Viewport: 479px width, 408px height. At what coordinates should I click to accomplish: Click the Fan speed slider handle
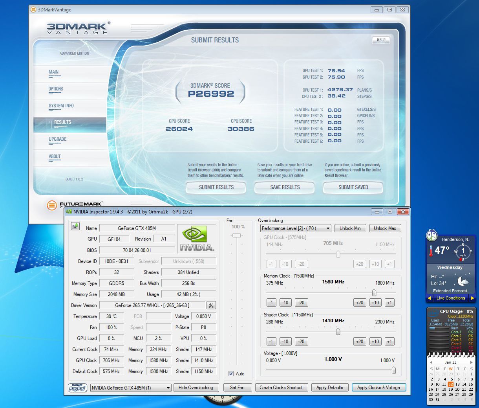pyautogui.click(x=236, y=235)
